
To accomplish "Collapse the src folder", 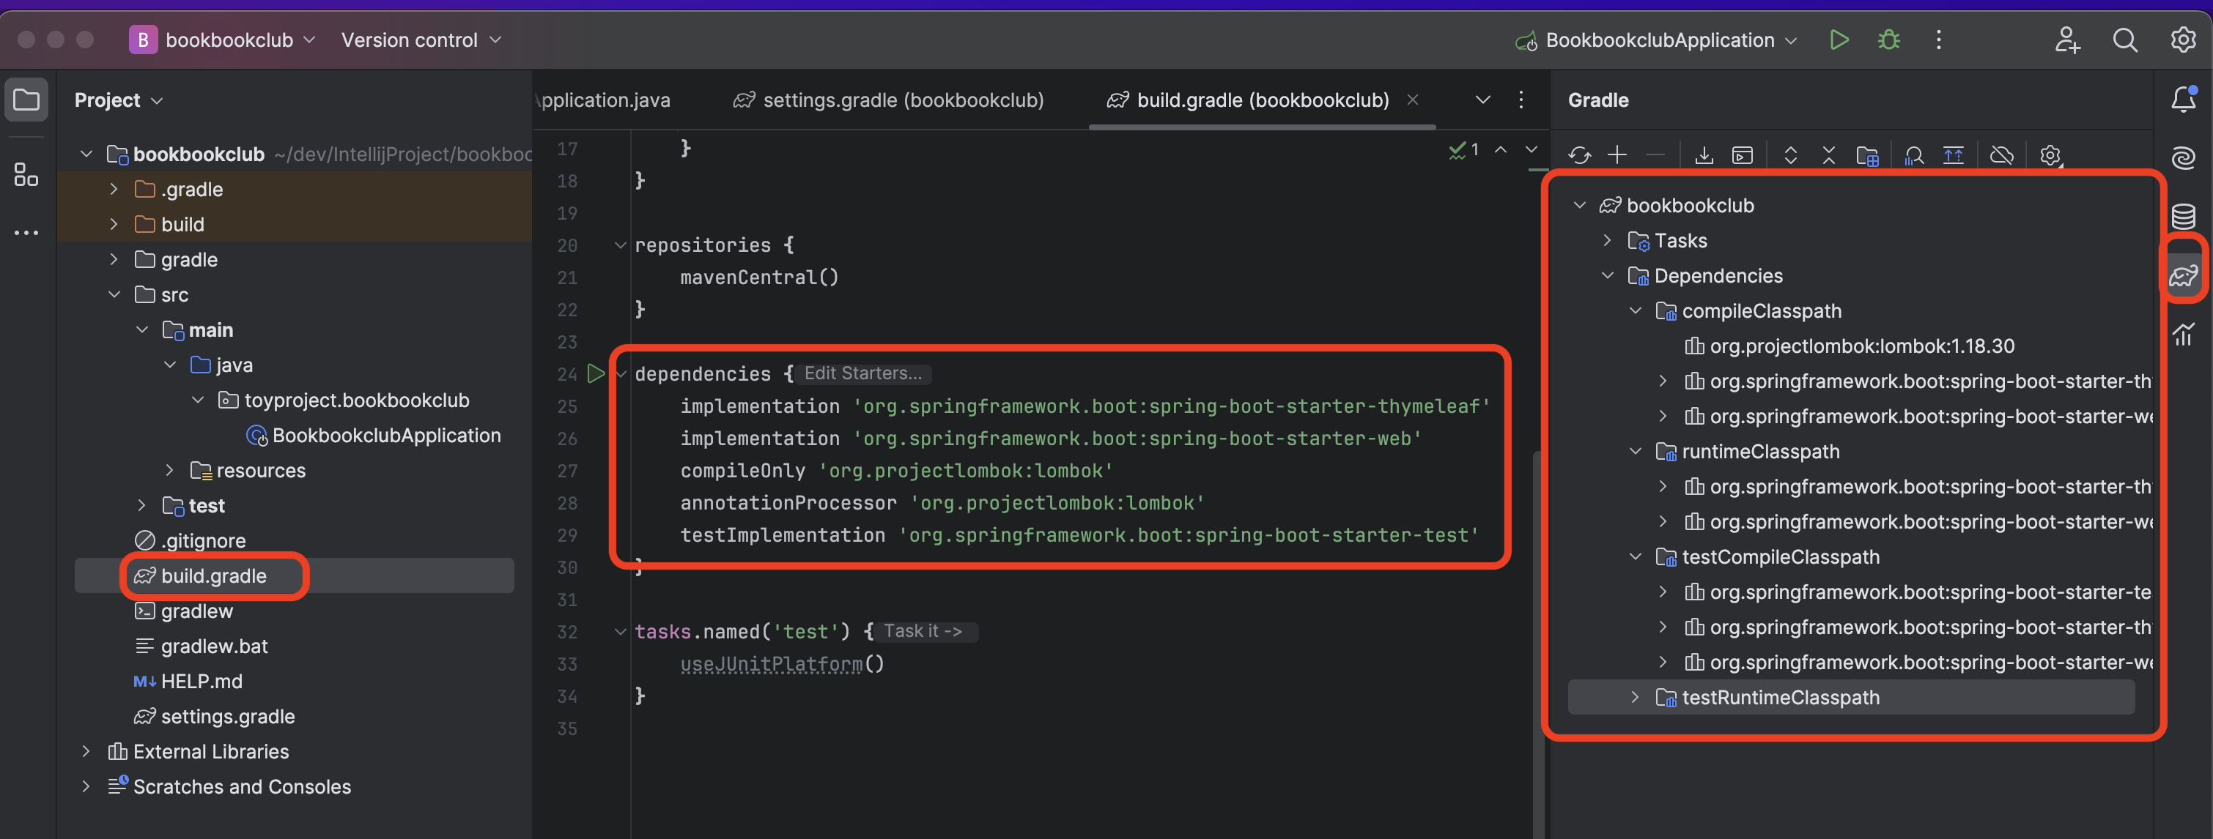I will 114,295.
